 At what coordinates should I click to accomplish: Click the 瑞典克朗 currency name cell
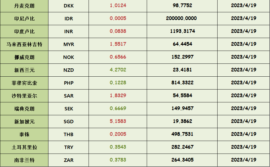[24, 109]
